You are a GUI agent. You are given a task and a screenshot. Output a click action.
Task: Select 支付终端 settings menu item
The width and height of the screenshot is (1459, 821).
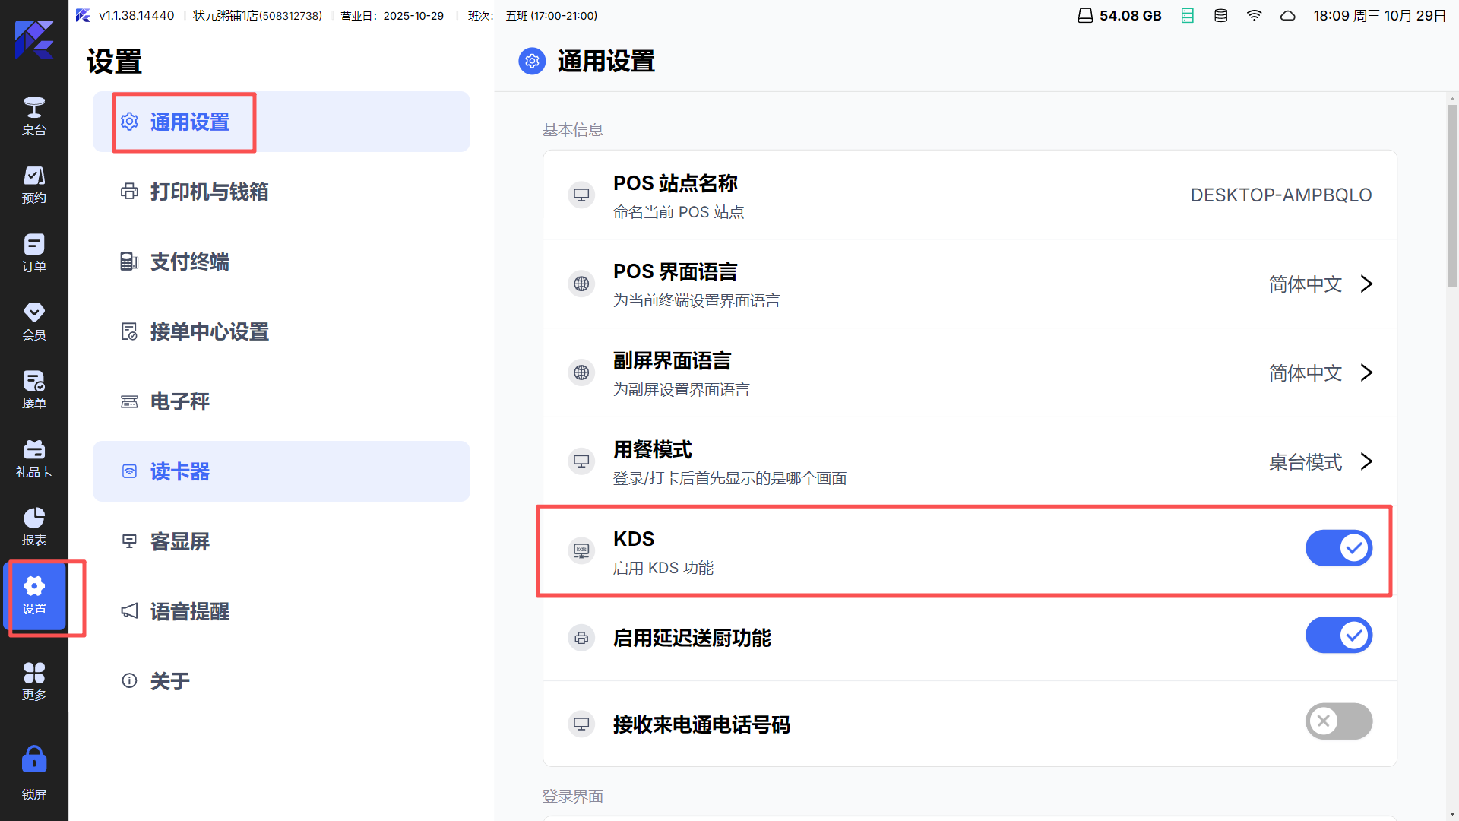pyautogui.click(x=189, y=262)
